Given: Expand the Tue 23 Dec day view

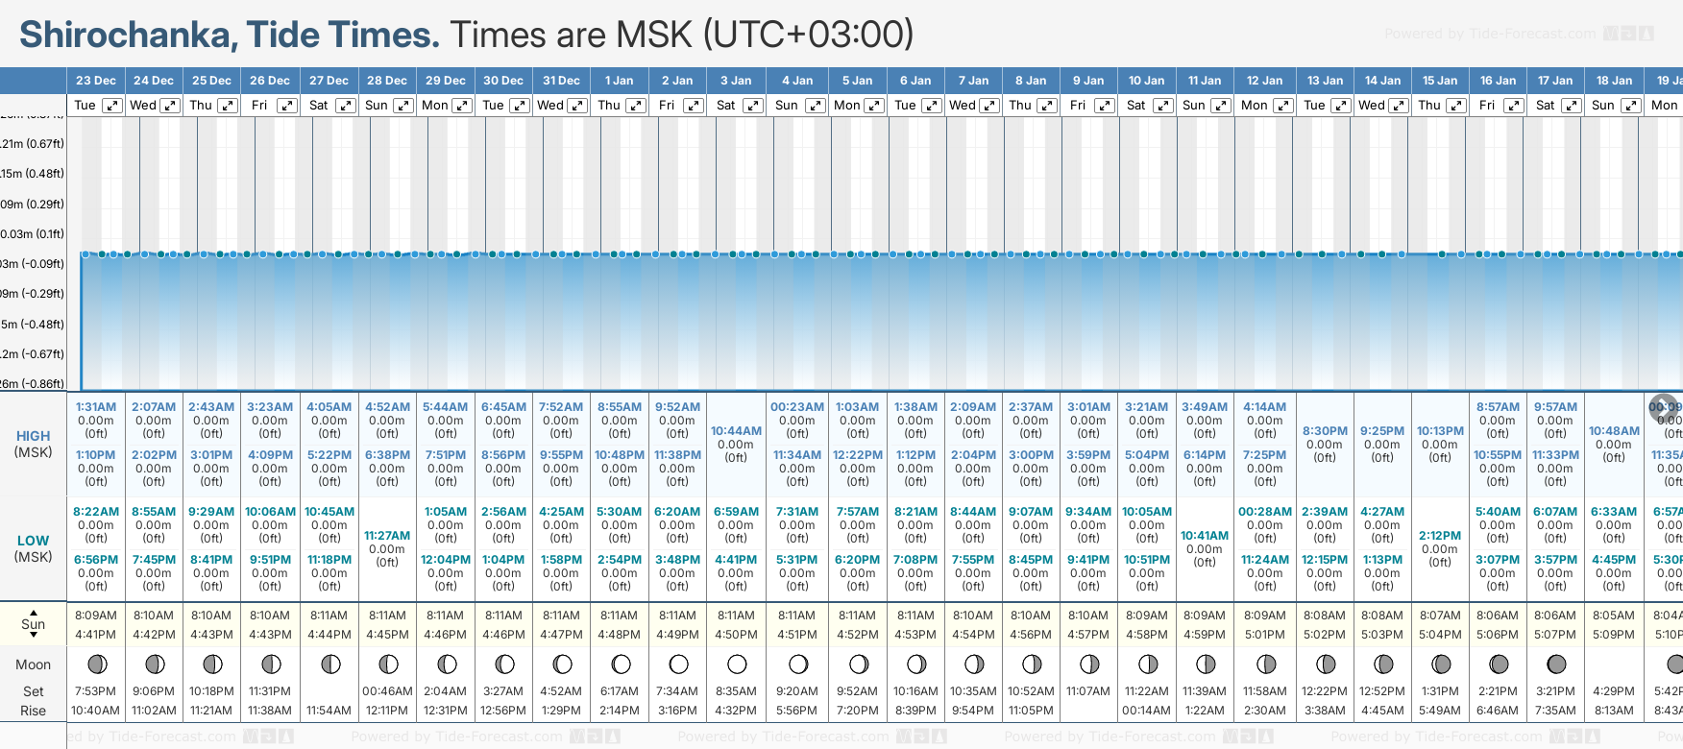Looking at the screenshot, I should point(112,106).
